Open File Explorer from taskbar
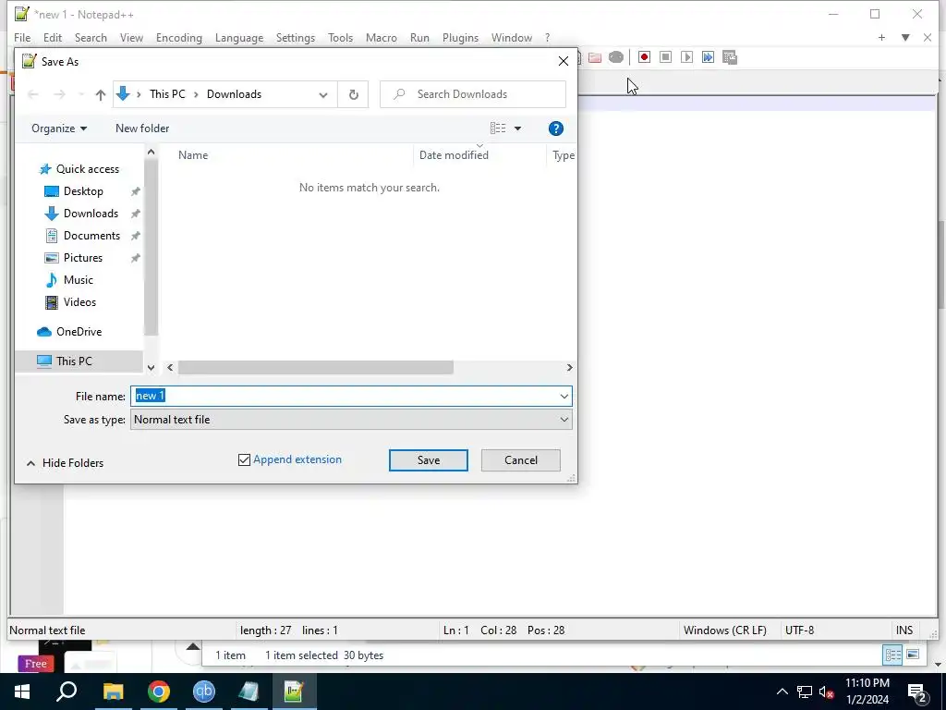Screen dimensions: 946x710 tap(113, 692)
